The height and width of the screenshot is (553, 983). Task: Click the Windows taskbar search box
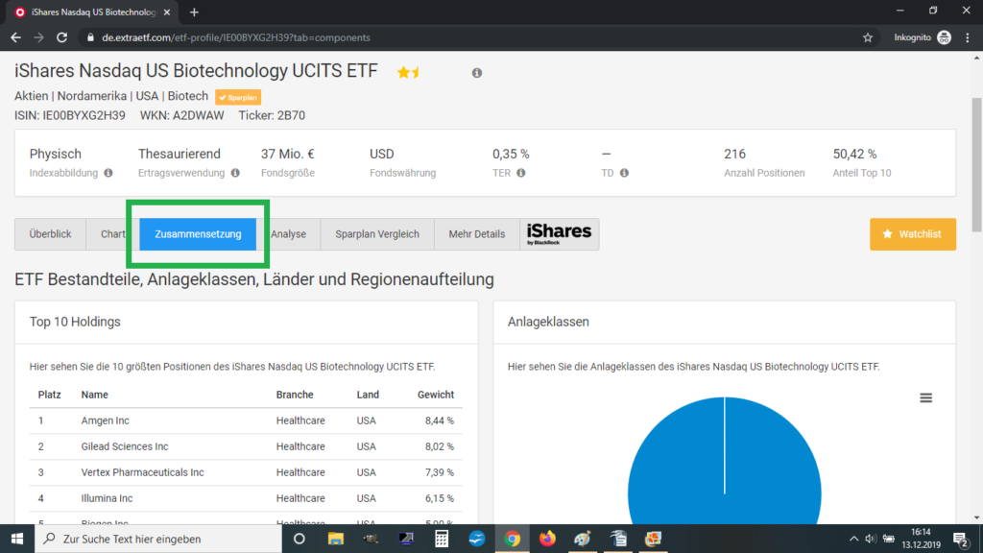(158, 539)
